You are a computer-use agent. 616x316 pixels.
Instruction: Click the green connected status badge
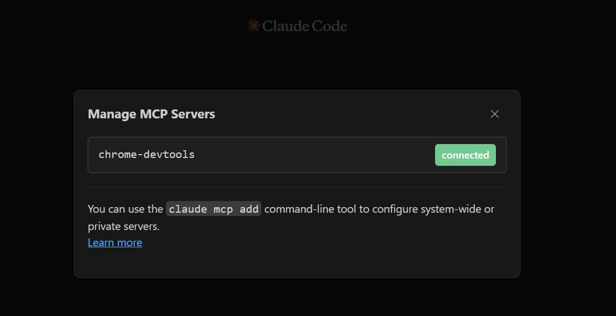465,155
